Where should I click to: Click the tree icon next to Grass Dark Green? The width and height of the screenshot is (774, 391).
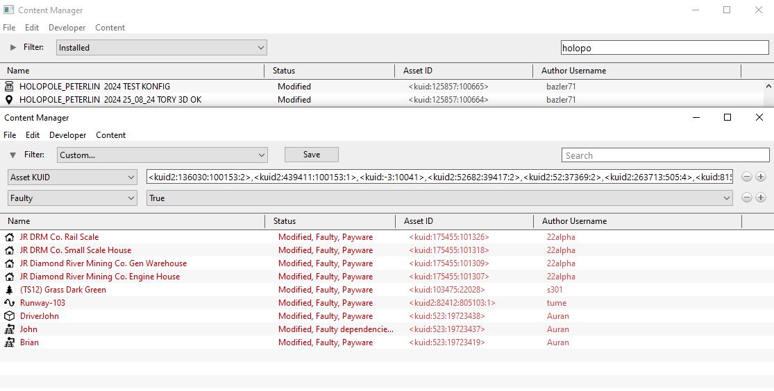(9, 290)
